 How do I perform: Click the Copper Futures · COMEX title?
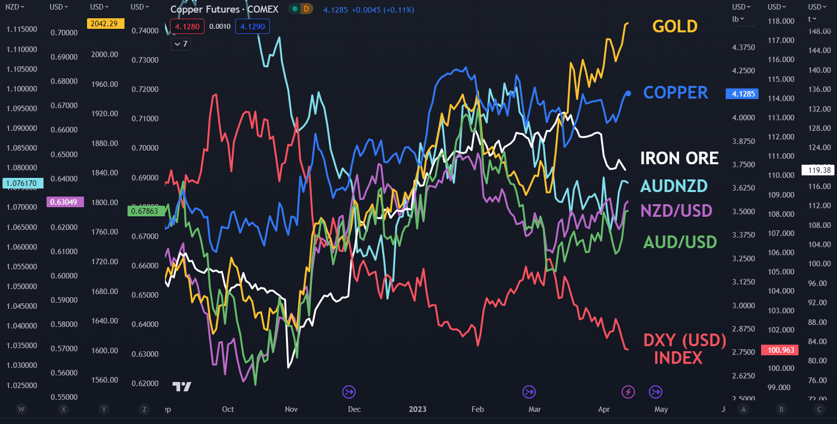(x=224, y=9)
